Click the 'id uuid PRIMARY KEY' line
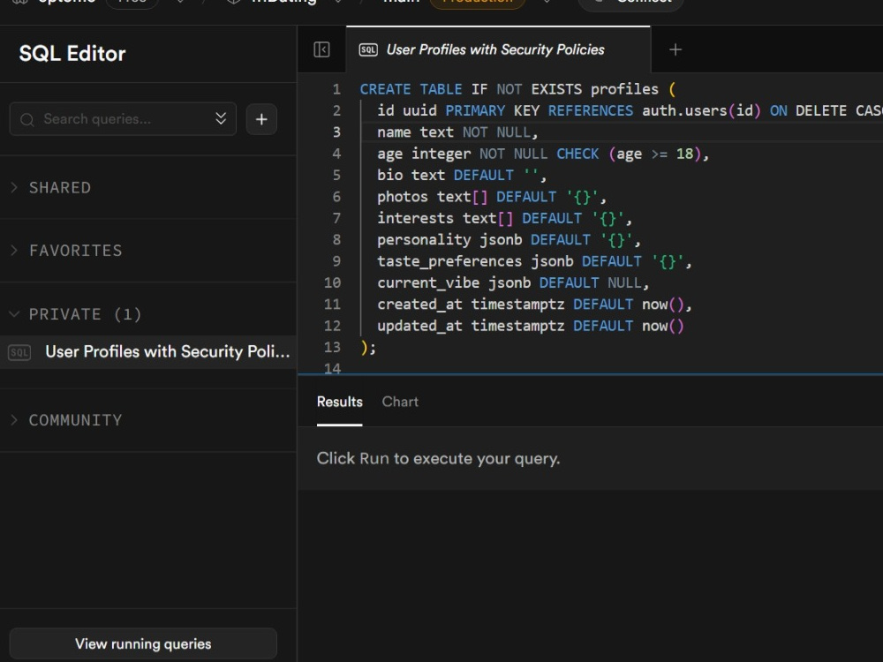This screenshot has height=662, width=883. 630,110
